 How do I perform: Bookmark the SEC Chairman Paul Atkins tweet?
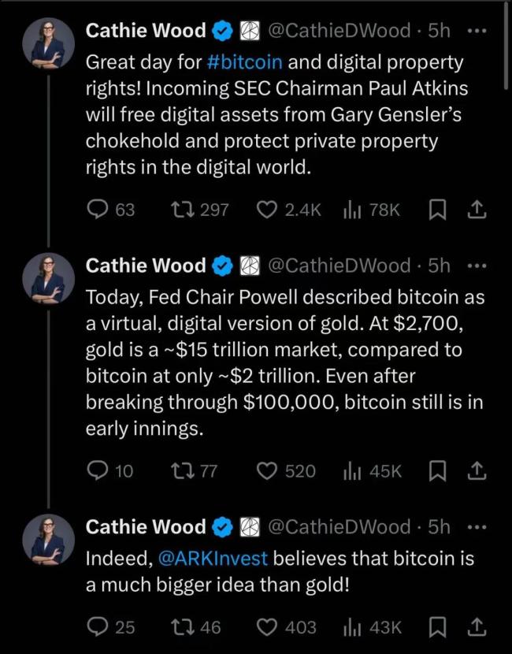pyautogui.click(x=437, y=210)
